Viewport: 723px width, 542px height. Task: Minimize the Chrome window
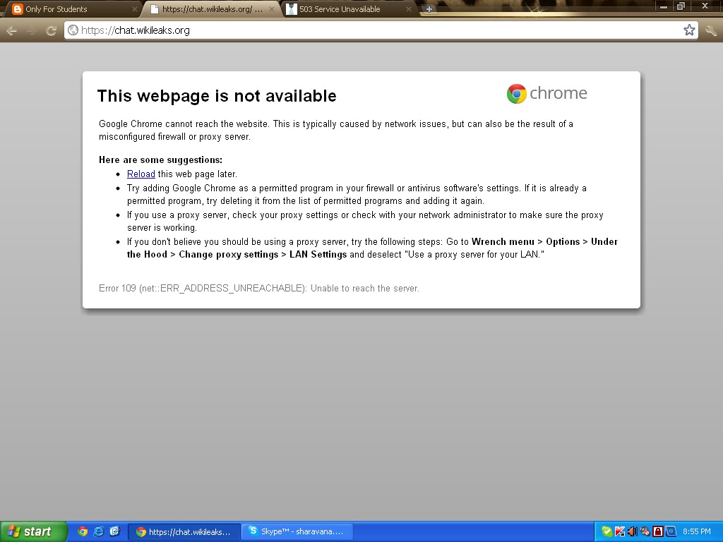(x=664, y=6)
